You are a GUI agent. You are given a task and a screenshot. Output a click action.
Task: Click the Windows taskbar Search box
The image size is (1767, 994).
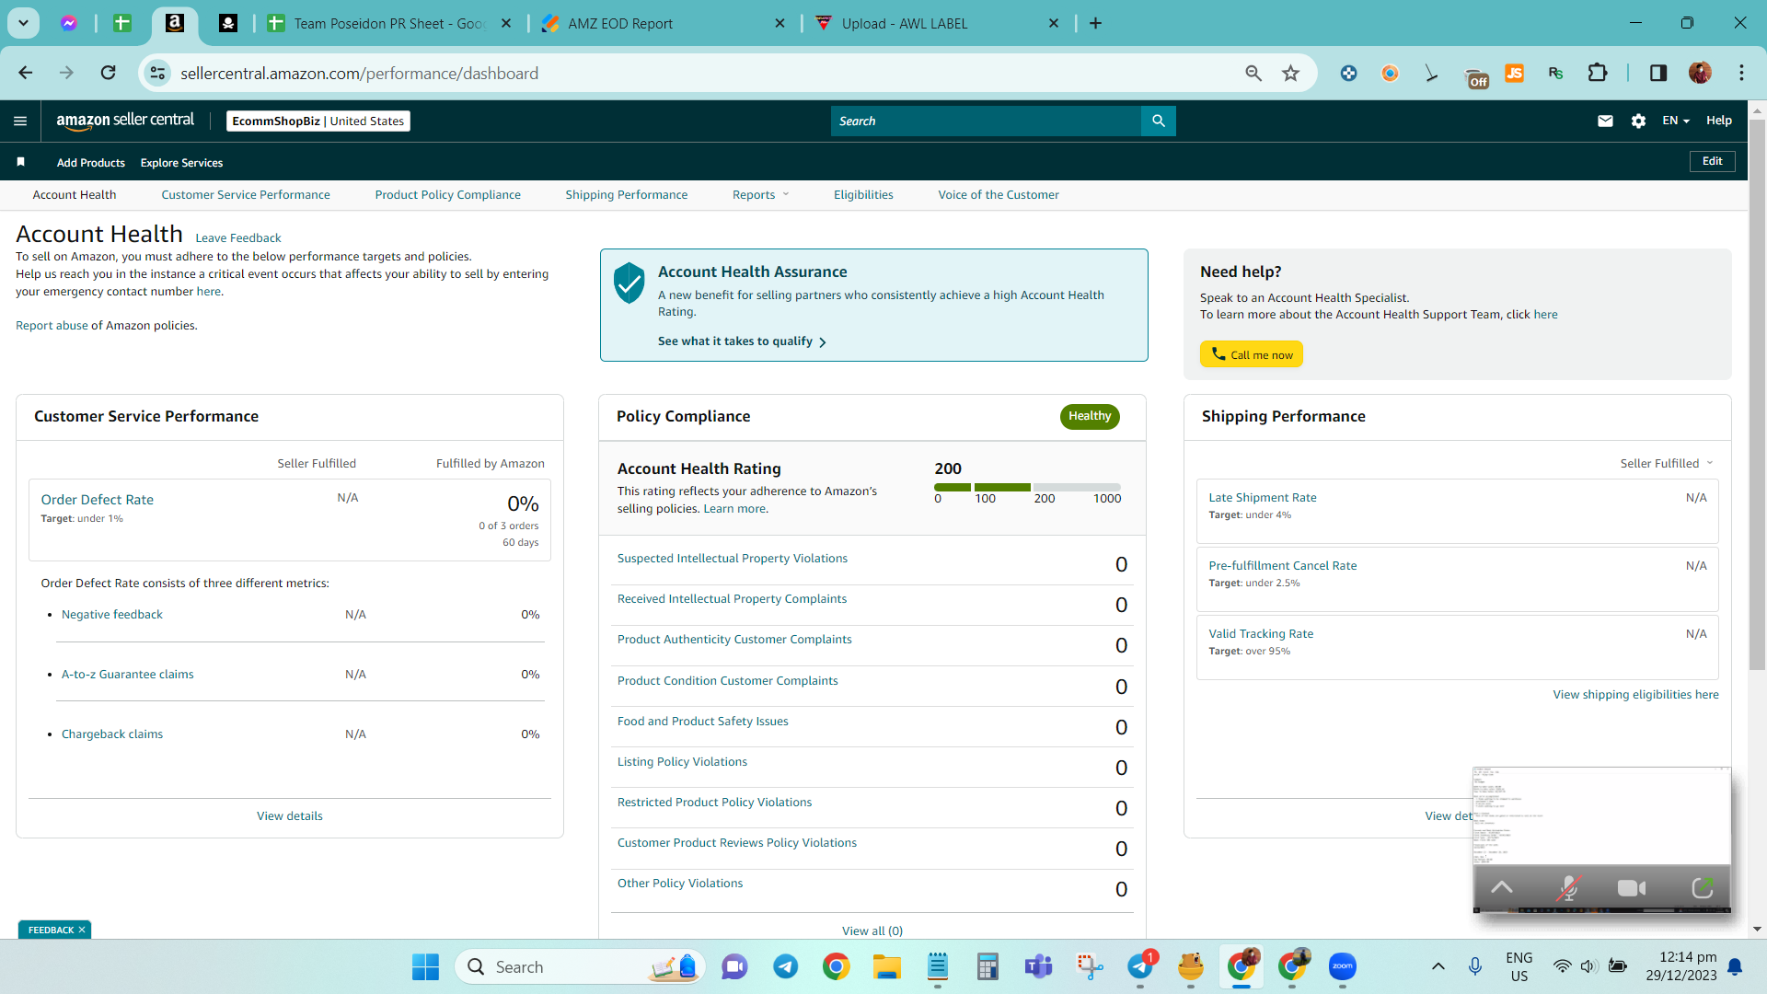581,966
